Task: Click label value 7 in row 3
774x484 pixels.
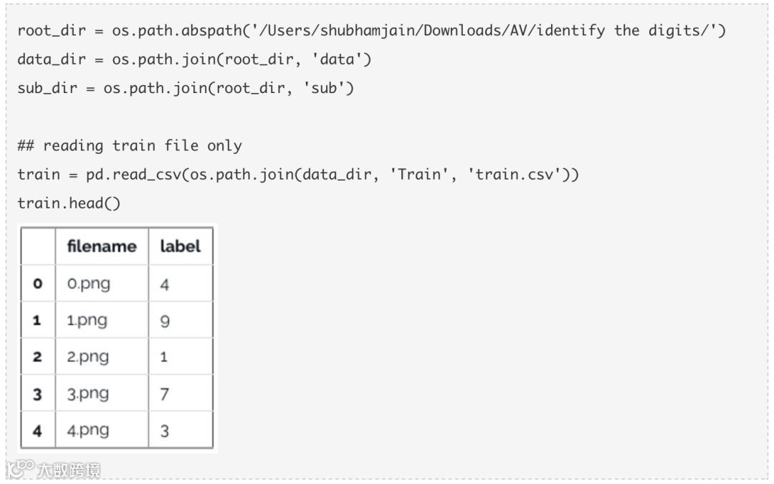Action: 165,394
